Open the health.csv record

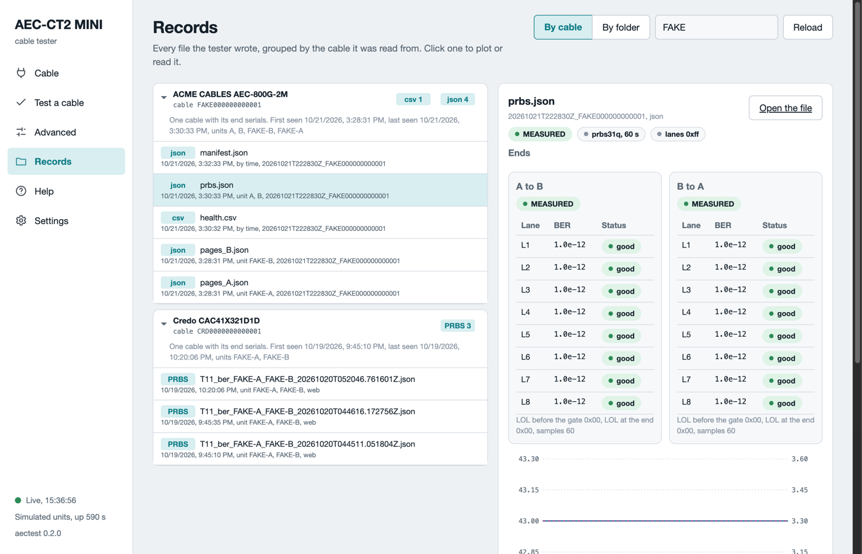tap(320, 222)
